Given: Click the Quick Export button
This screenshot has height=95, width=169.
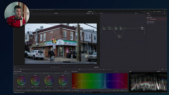Looking at the screenshot, I should tap(144, 12).
